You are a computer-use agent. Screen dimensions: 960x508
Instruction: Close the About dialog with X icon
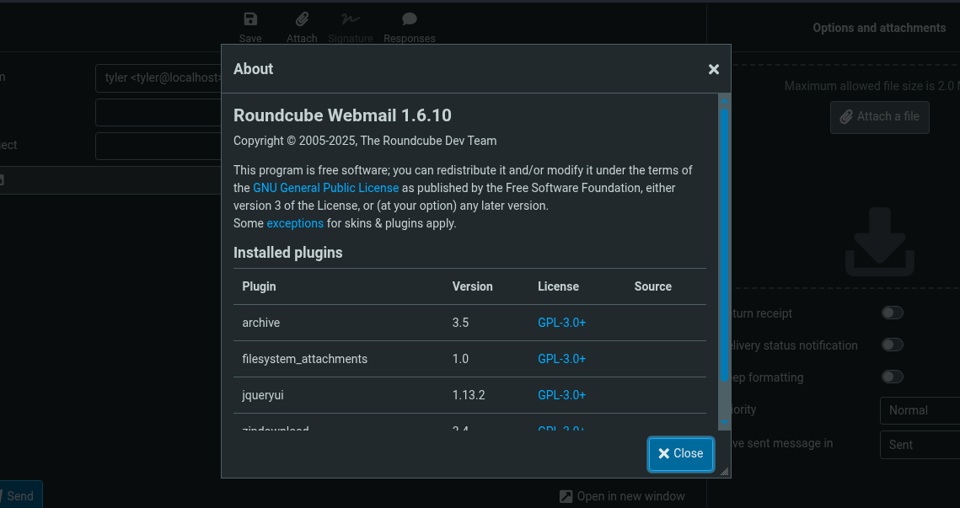[x=714, y=69]
